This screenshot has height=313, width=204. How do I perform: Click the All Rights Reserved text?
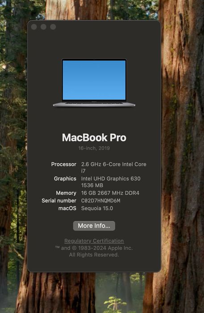94,255
